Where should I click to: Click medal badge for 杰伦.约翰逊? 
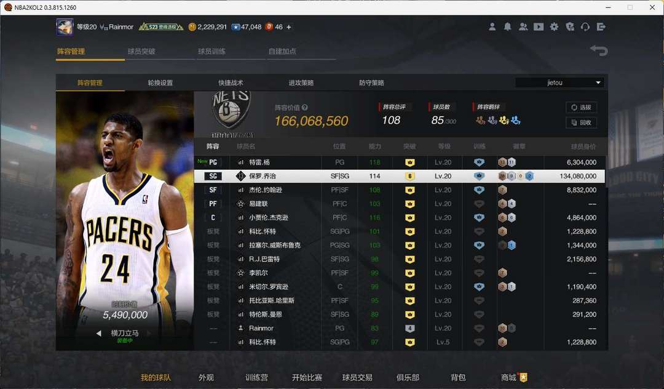pyautogui.click(x=503, y=190)
